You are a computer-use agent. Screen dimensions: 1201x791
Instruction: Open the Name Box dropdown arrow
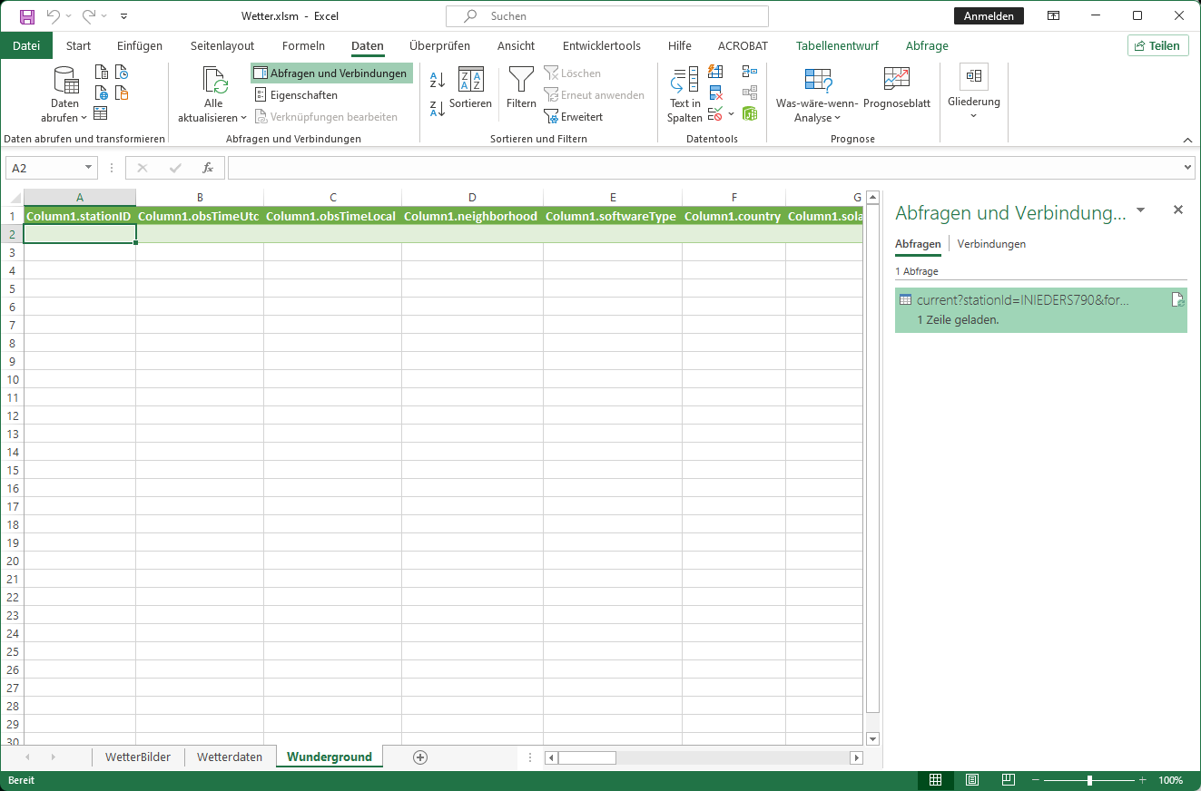pyautogui.click(x=89, y=168)
